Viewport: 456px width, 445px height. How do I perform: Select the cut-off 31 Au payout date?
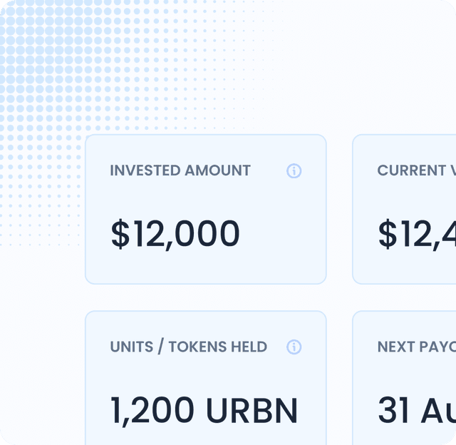click(416, 410)
